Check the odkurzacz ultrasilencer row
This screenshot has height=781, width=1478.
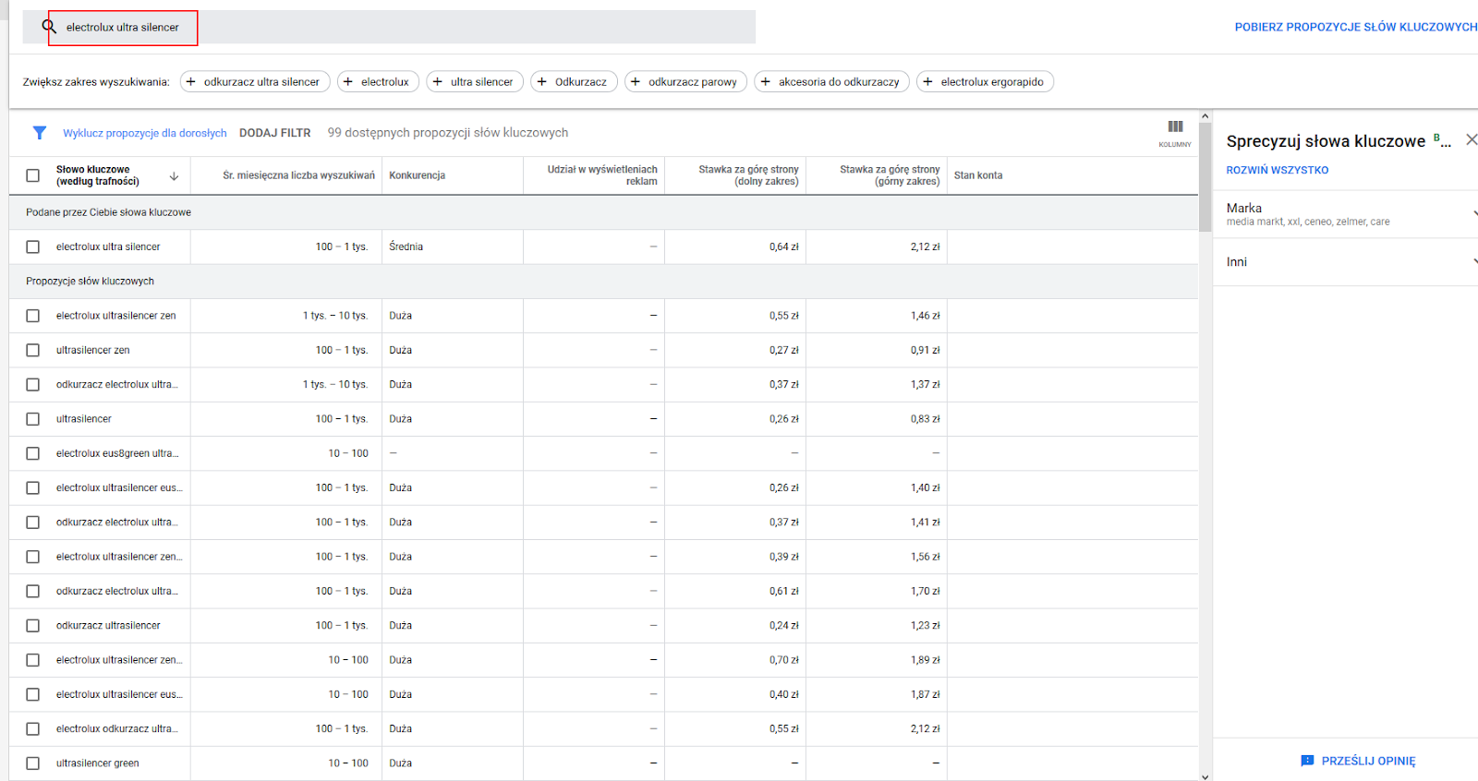pos(33,625)
